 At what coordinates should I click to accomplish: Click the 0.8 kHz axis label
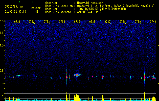tap(2, 71)
